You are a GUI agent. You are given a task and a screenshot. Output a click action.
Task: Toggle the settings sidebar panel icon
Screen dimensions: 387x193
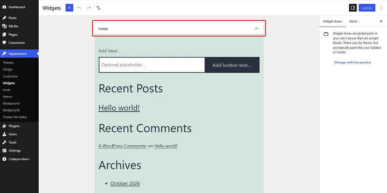click(x=353, y=8)
